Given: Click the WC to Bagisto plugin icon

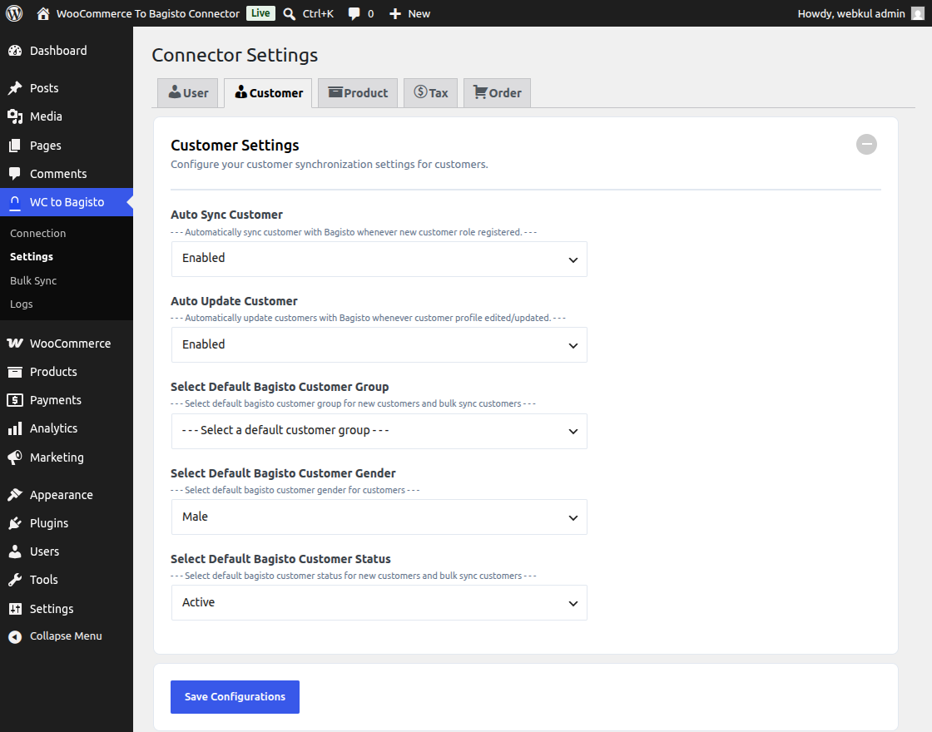Looking at the screenshot, I should pyautogui.click(x=15, y=202).
